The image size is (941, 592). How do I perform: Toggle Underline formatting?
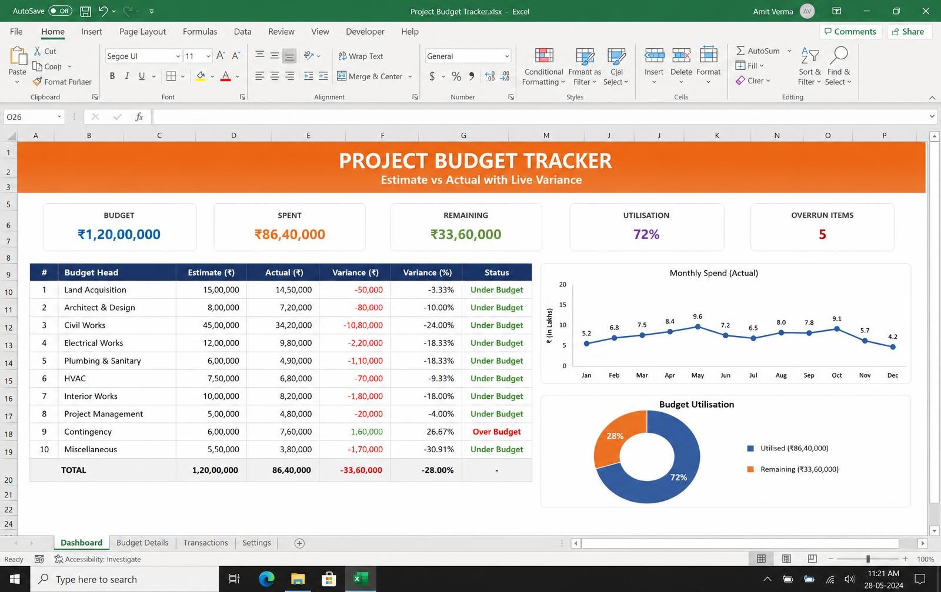(x=142, y=76)
